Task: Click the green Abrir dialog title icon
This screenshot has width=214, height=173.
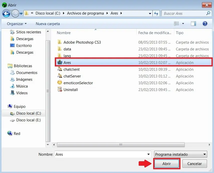Action: click(5, 5)
